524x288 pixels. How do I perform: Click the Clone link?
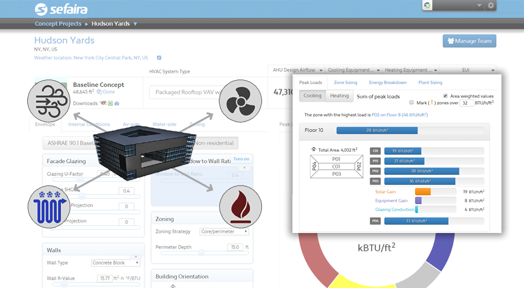click(x=108, y=92)
